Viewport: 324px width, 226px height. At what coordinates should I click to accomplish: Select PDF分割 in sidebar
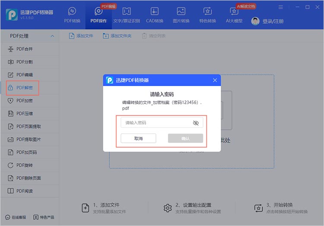coord(29,62)
